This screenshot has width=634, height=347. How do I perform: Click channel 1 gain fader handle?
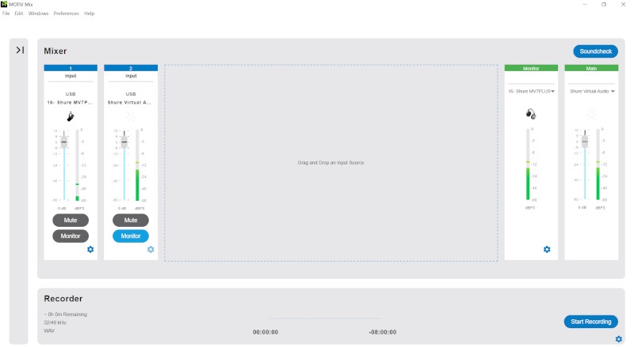(64, 142)
